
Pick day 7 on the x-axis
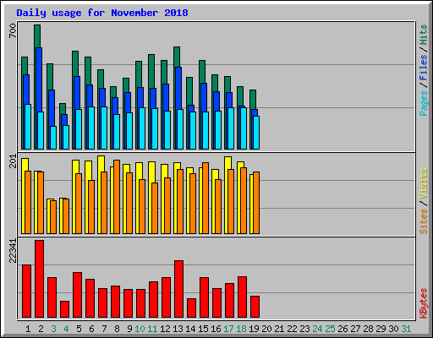tap(104, 329)
